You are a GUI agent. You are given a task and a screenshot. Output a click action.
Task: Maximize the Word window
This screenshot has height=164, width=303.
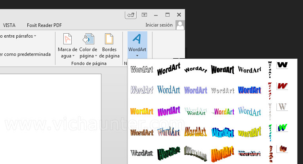[168, 15]
